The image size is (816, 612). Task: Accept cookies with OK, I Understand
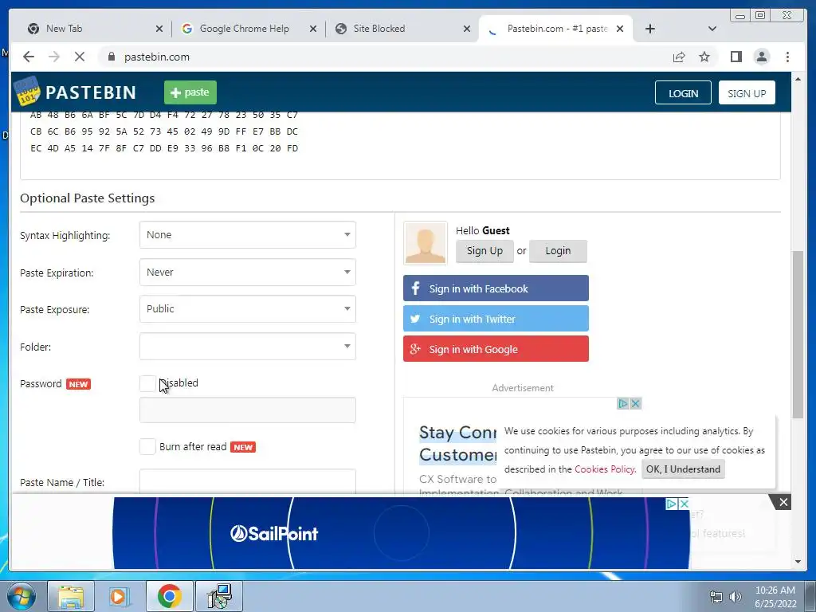tap(683, 469)
